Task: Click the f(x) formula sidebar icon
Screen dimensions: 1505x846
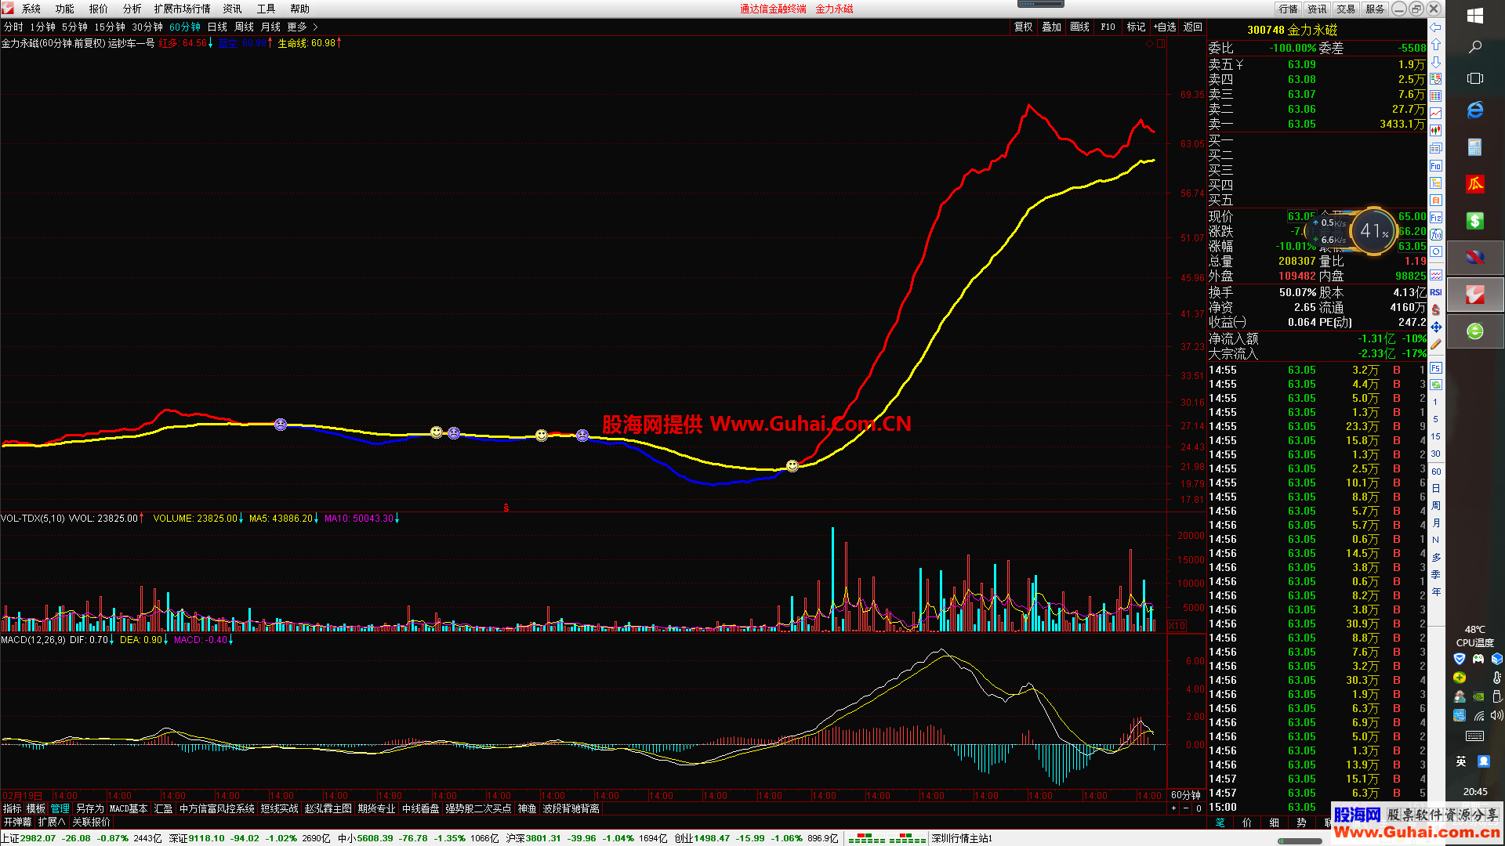Action: pos(1436,235)
